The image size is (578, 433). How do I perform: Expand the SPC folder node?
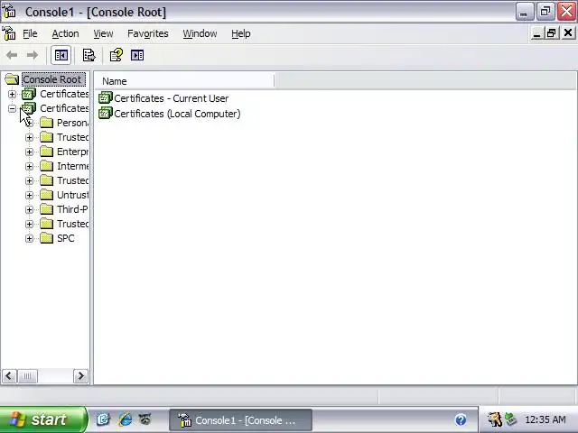click(x=29, y=238)
